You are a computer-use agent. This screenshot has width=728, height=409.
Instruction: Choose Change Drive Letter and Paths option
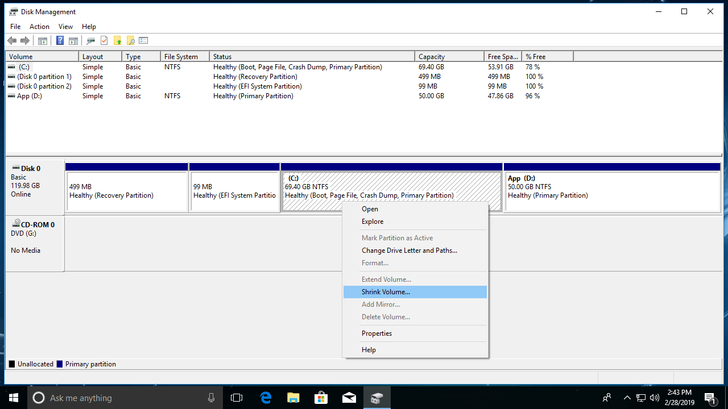[x=409, y=250]
